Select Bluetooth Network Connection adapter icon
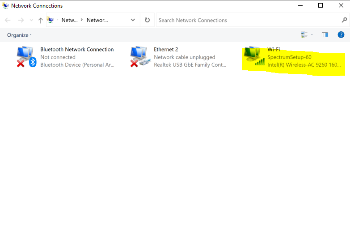Viewport: 350px width, 240px height. [26, 57]
